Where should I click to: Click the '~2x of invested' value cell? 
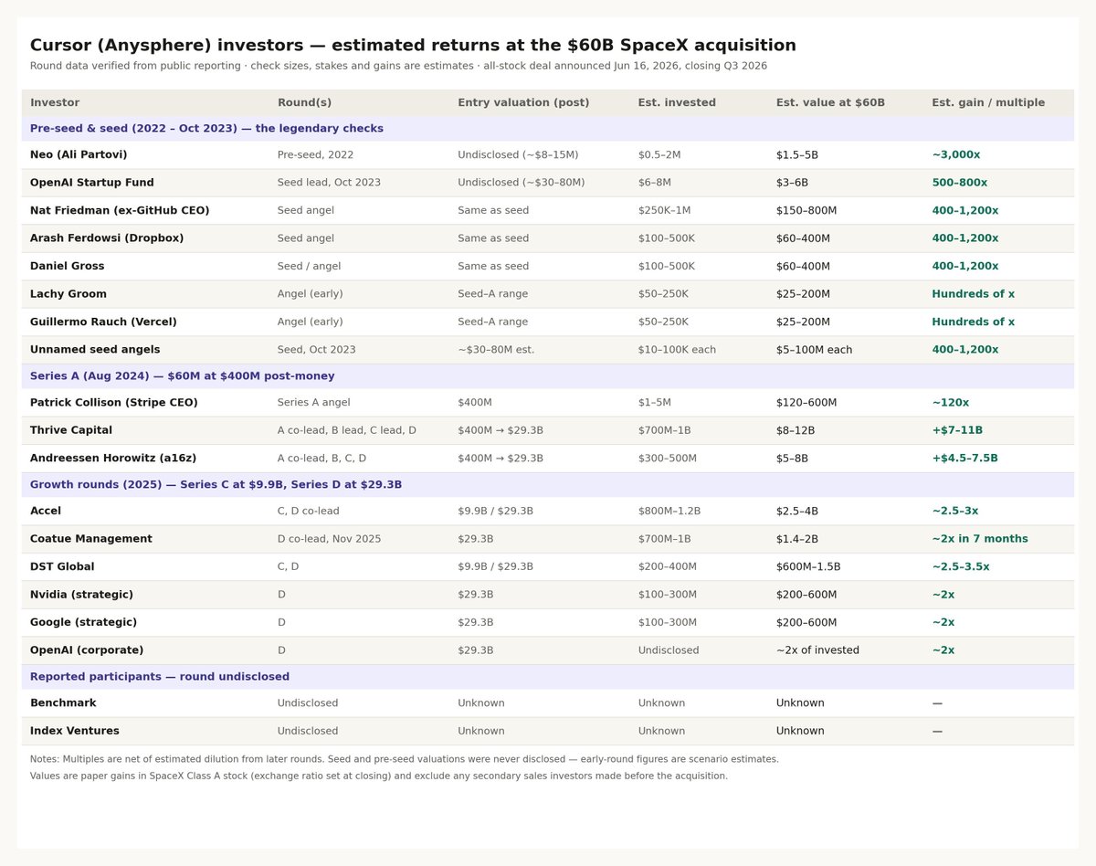(x=817, y=650)
